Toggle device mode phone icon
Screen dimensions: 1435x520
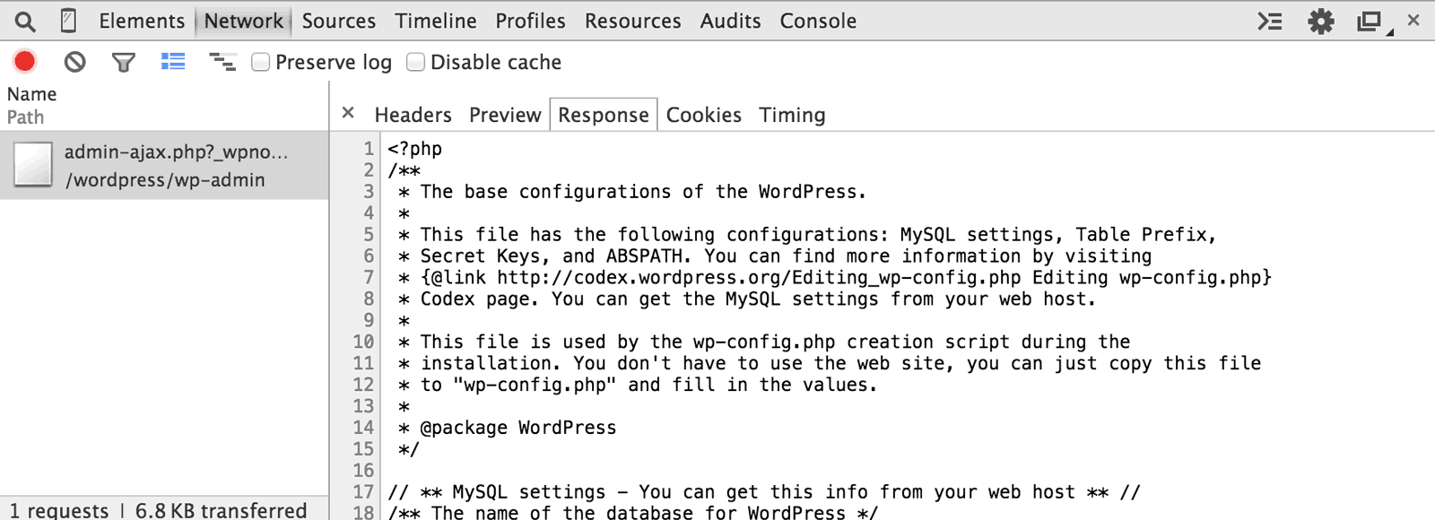pyautogui.click(x=68, y=21)
